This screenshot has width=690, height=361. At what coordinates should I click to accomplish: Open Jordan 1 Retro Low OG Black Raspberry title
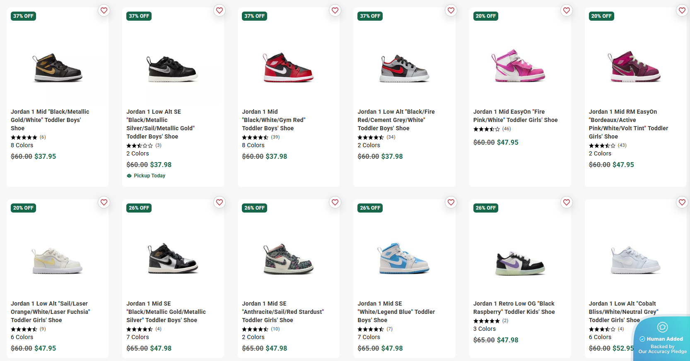click(514, 308)
